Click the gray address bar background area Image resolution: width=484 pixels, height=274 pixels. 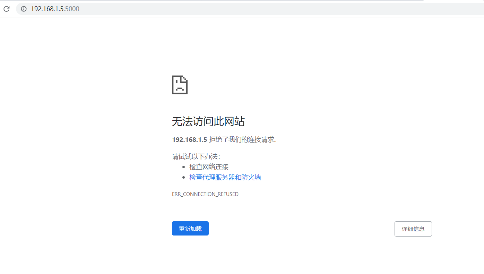[x=243, y=9]
